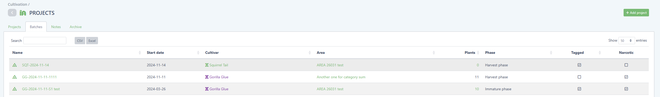Viewport: 660px width, 97px height.
Task: Toggle Narcotic checkbox for GG-2024-11-11-1111
Action: [x=626, y=77]
